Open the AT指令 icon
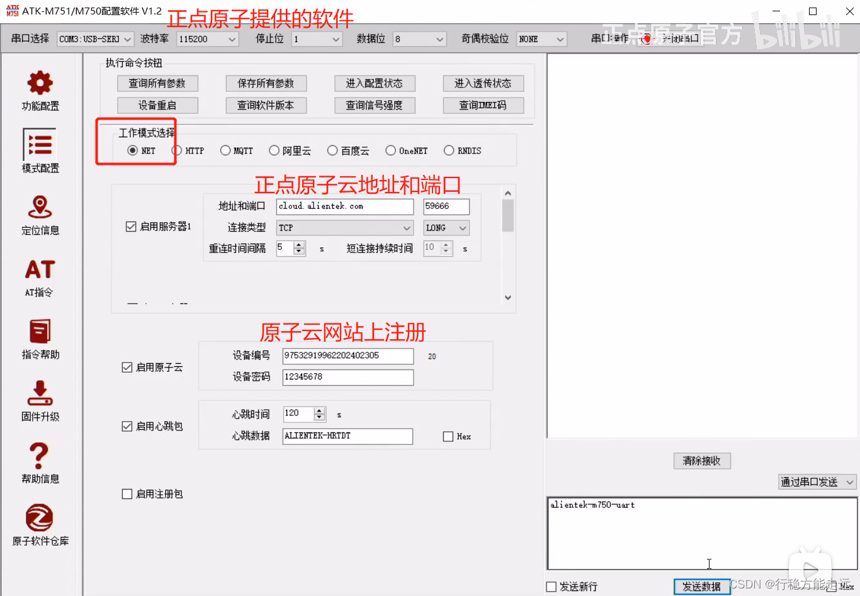Viewport: 860px width, 596px height. point(40,269)
